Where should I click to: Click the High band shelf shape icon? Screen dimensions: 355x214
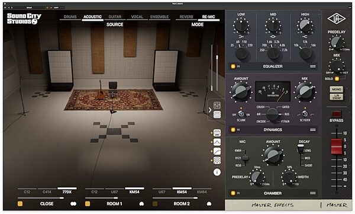coord(305,37)
